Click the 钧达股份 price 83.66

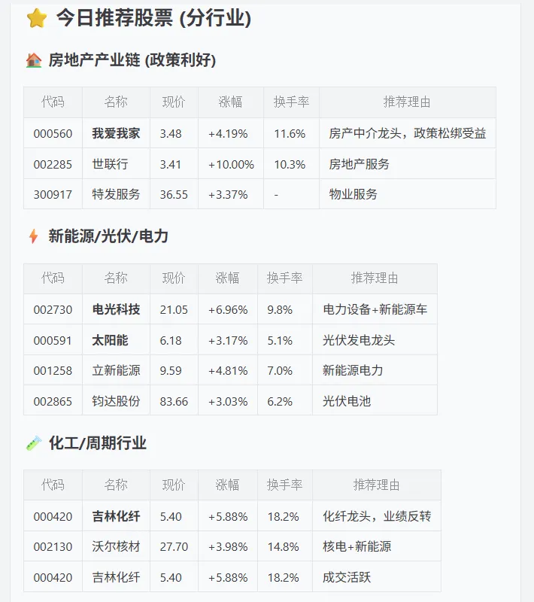coord(174,401)
